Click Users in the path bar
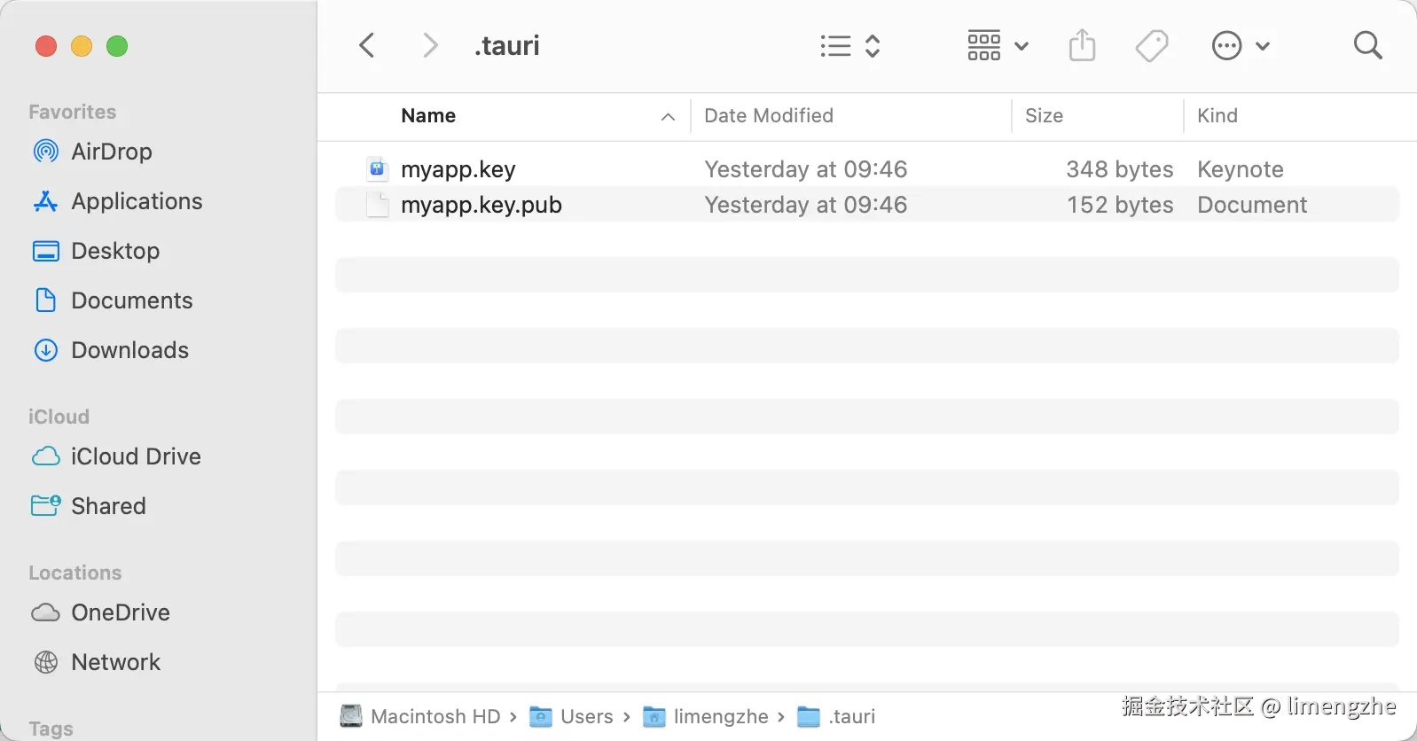The width and height of the screenshot is (1417, 741). tap(586, 716)
